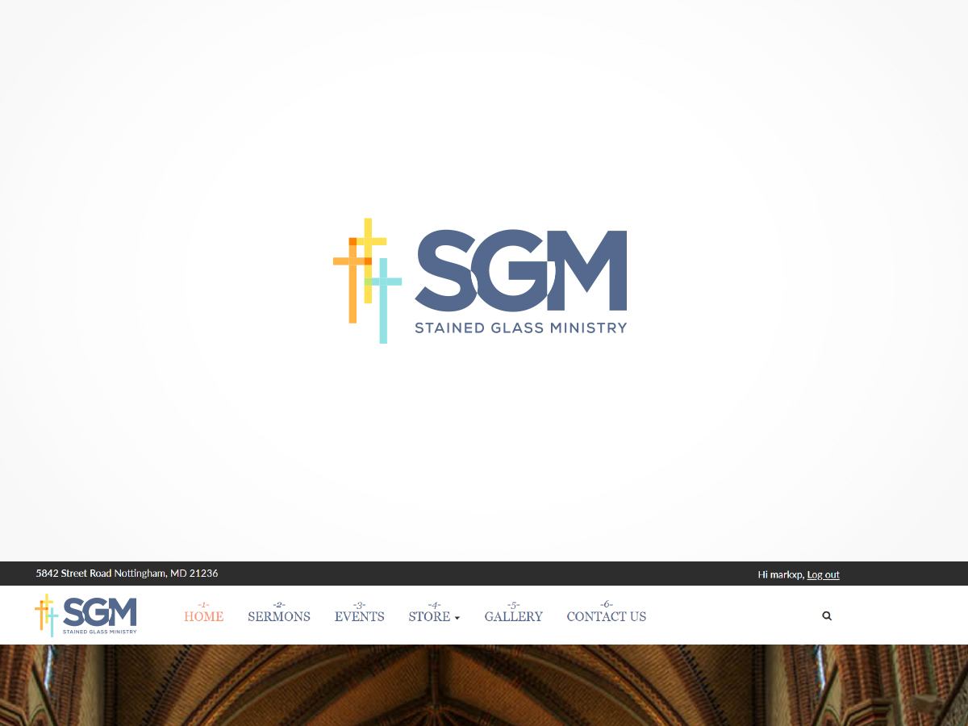Expand the Store dropdown menu
The height and width of the screenshot is (726, 968).
pos(434,616)
